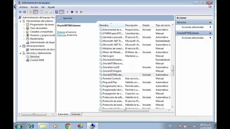Pause service with the pause icon
This screenshot has height=129, width=230.
[77, 12]
